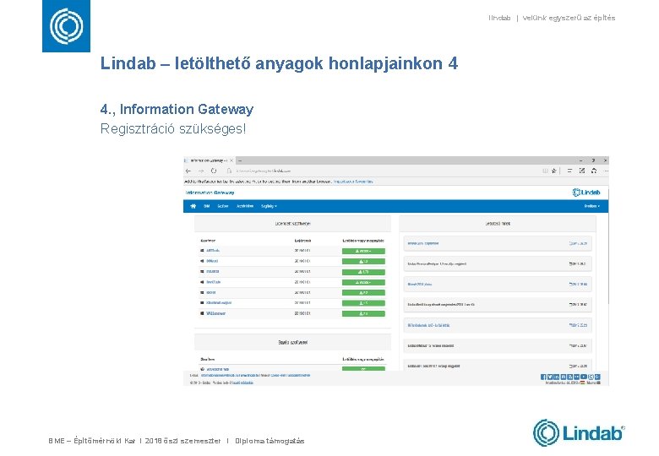The width and height of the screenshot is (659, 456).
Task: Expand the first row's green versions dropdown
Action: click(363, 251)
